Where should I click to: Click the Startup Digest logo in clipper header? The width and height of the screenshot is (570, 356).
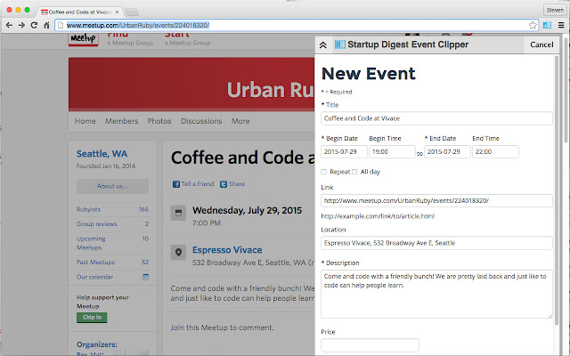pyautogui.click(x=340, y=44)
